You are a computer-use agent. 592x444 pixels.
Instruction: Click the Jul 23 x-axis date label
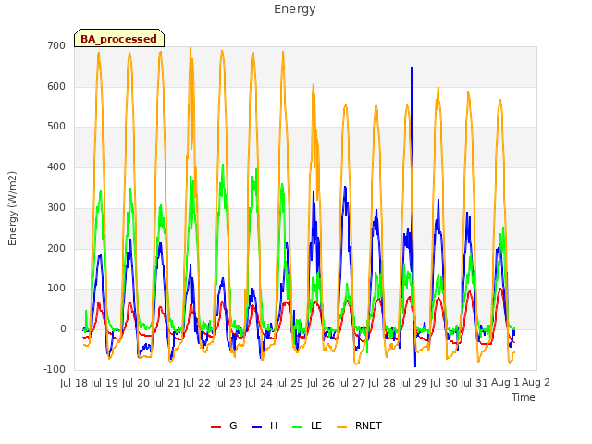(x=228, y=383)
